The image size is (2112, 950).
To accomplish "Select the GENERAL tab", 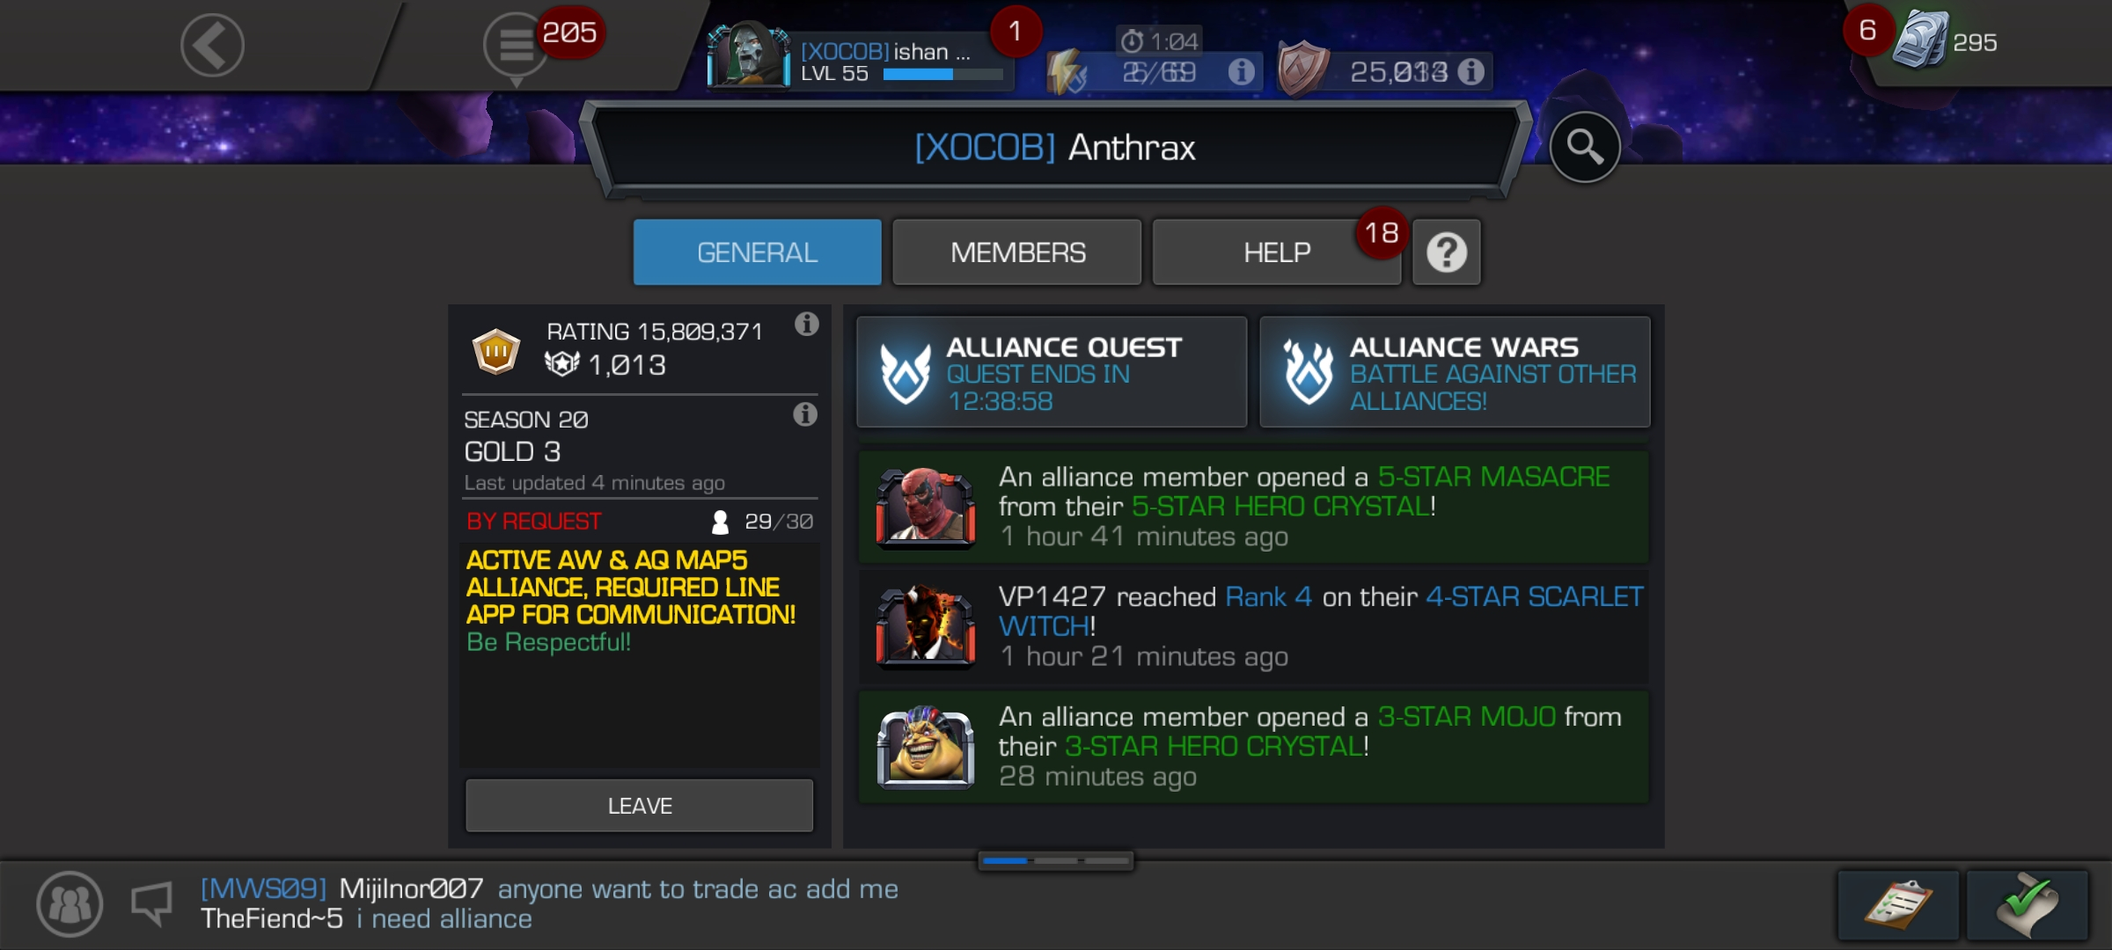I will [x=757, y=253].
